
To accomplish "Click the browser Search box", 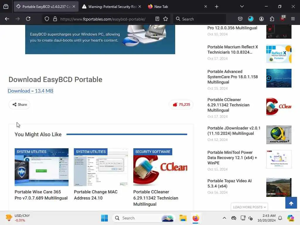I will pos(200,19).
